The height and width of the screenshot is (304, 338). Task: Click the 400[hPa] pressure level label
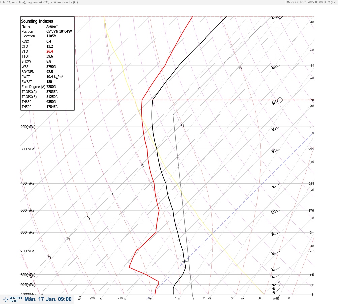[28, 183]
